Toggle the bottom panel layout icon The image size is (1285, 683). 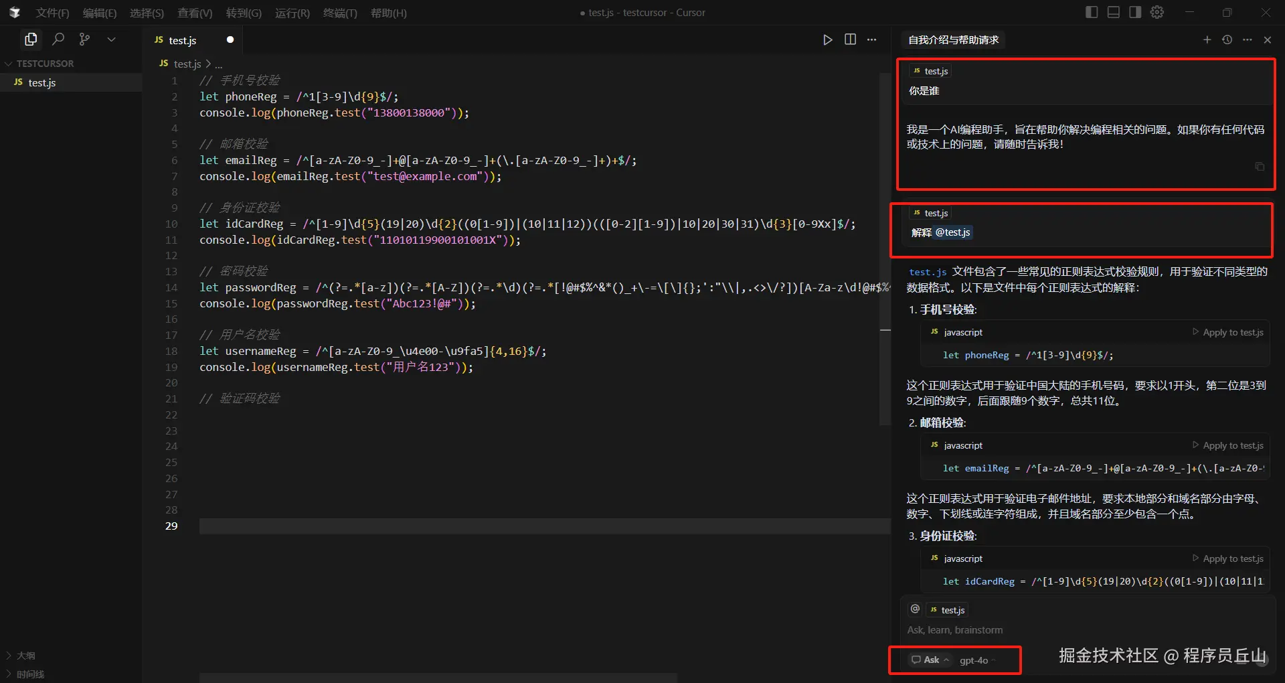1114,12
